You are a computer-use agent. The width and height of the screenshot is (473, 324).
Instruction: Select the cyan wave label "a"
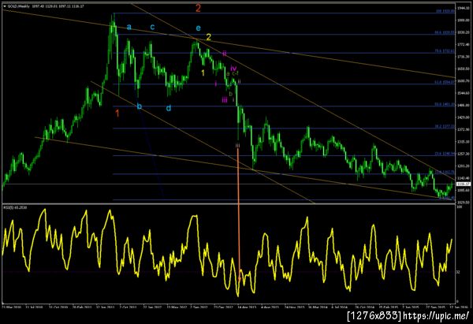(128, 27)
